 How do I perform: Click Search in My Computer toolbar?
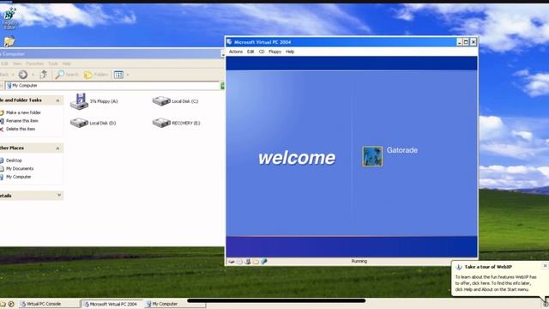point(67,75)
